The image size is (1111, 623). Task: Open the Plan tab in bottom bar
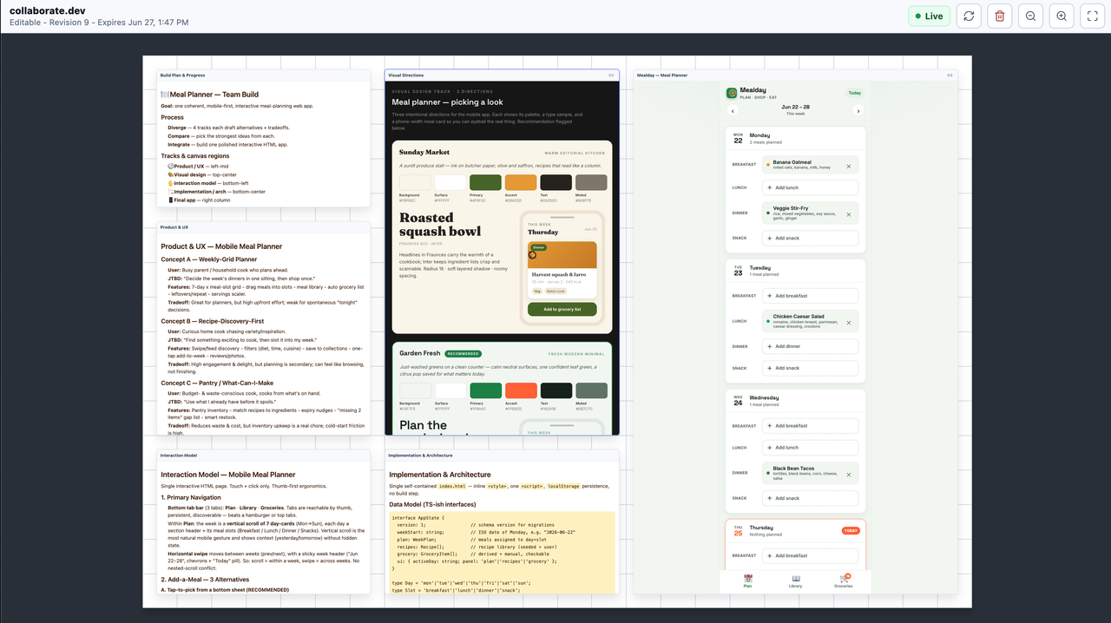[748, 581]
